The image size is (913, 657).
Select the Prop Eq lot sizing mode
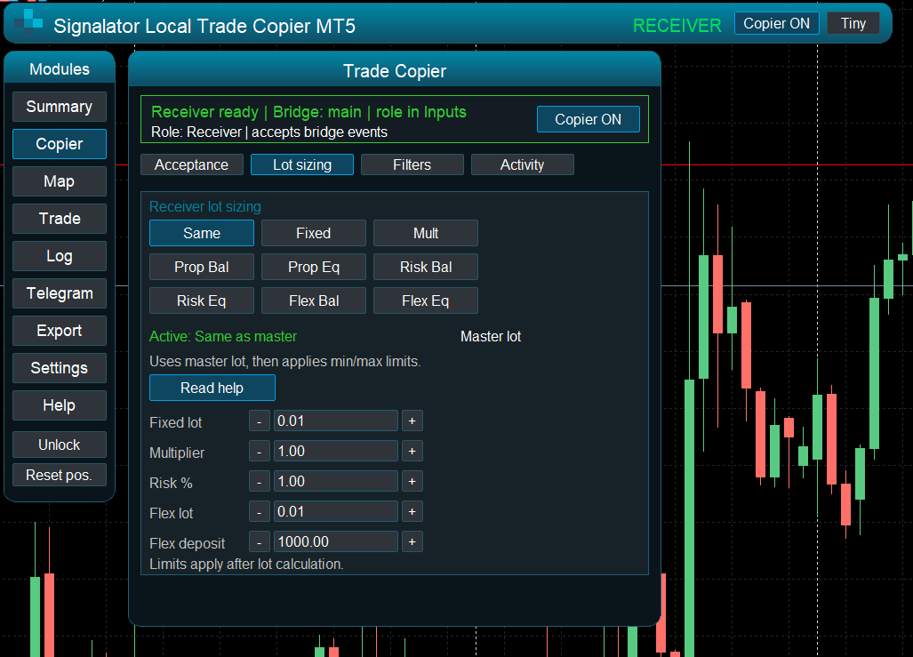313,267
